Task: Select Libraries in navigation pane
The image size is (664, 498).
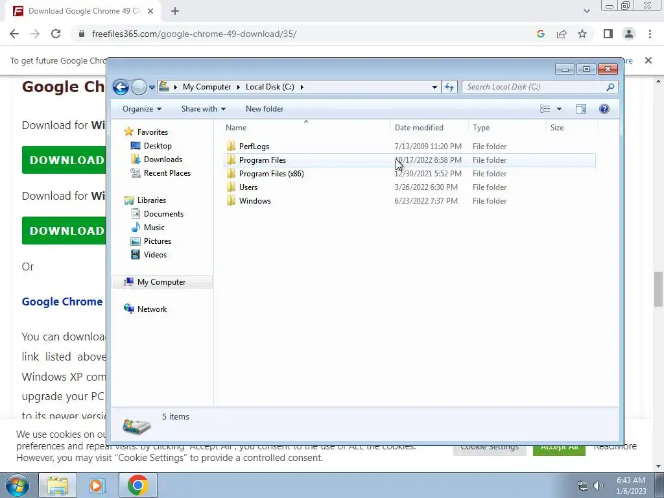Action: (151, 200)
